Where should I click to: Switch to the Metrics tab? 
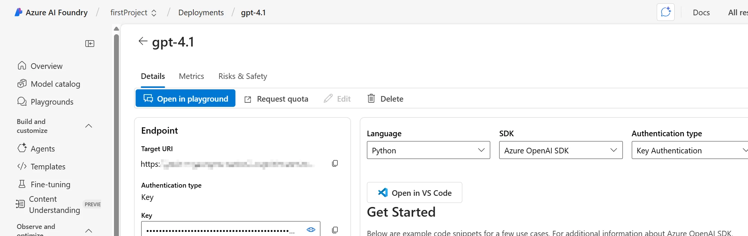pos(191,76)
